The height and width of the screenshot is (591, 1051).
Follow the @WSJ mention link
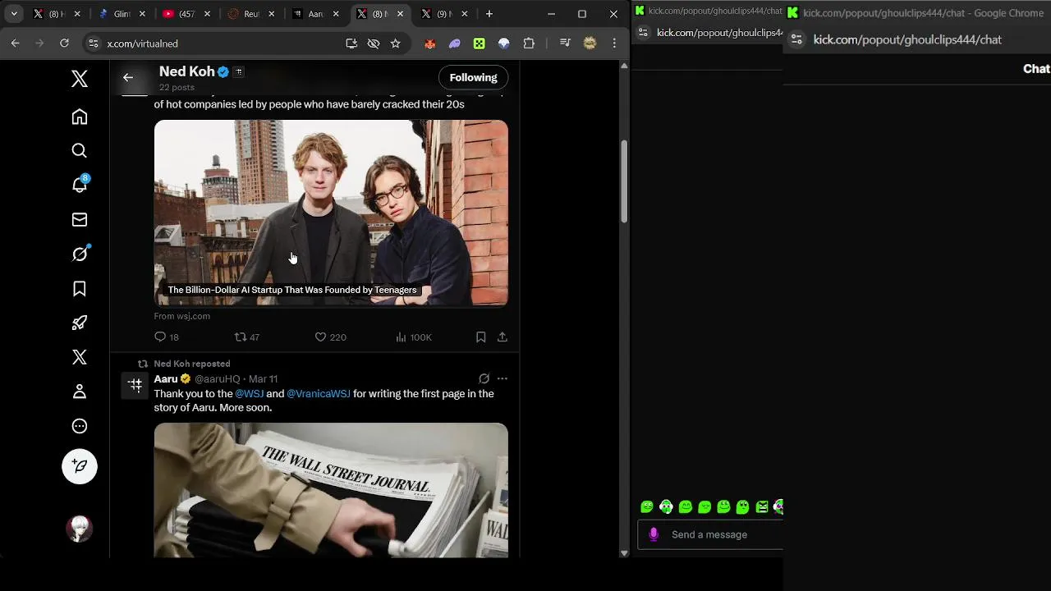point(250,394)
